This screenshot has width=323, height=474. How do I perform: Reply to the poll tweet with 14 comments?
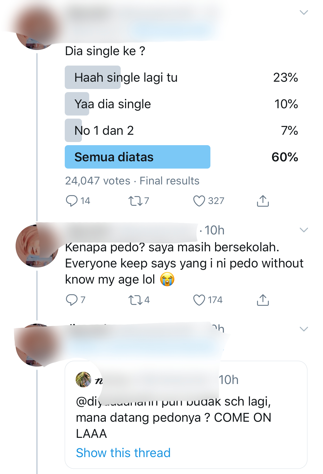pos(72,201)
